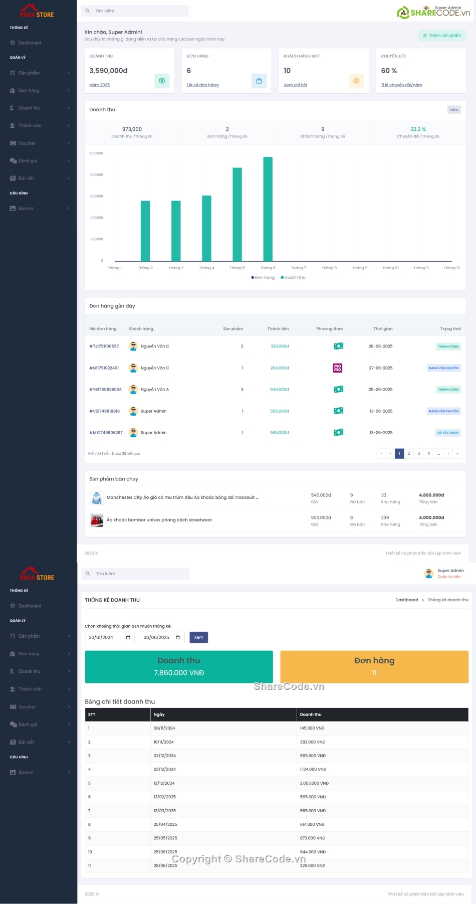Viewport: 476px width, 904px height.
Task: Expand the Doanh thu chevron in the dashboard page sidebar
Action: point(69,108)
